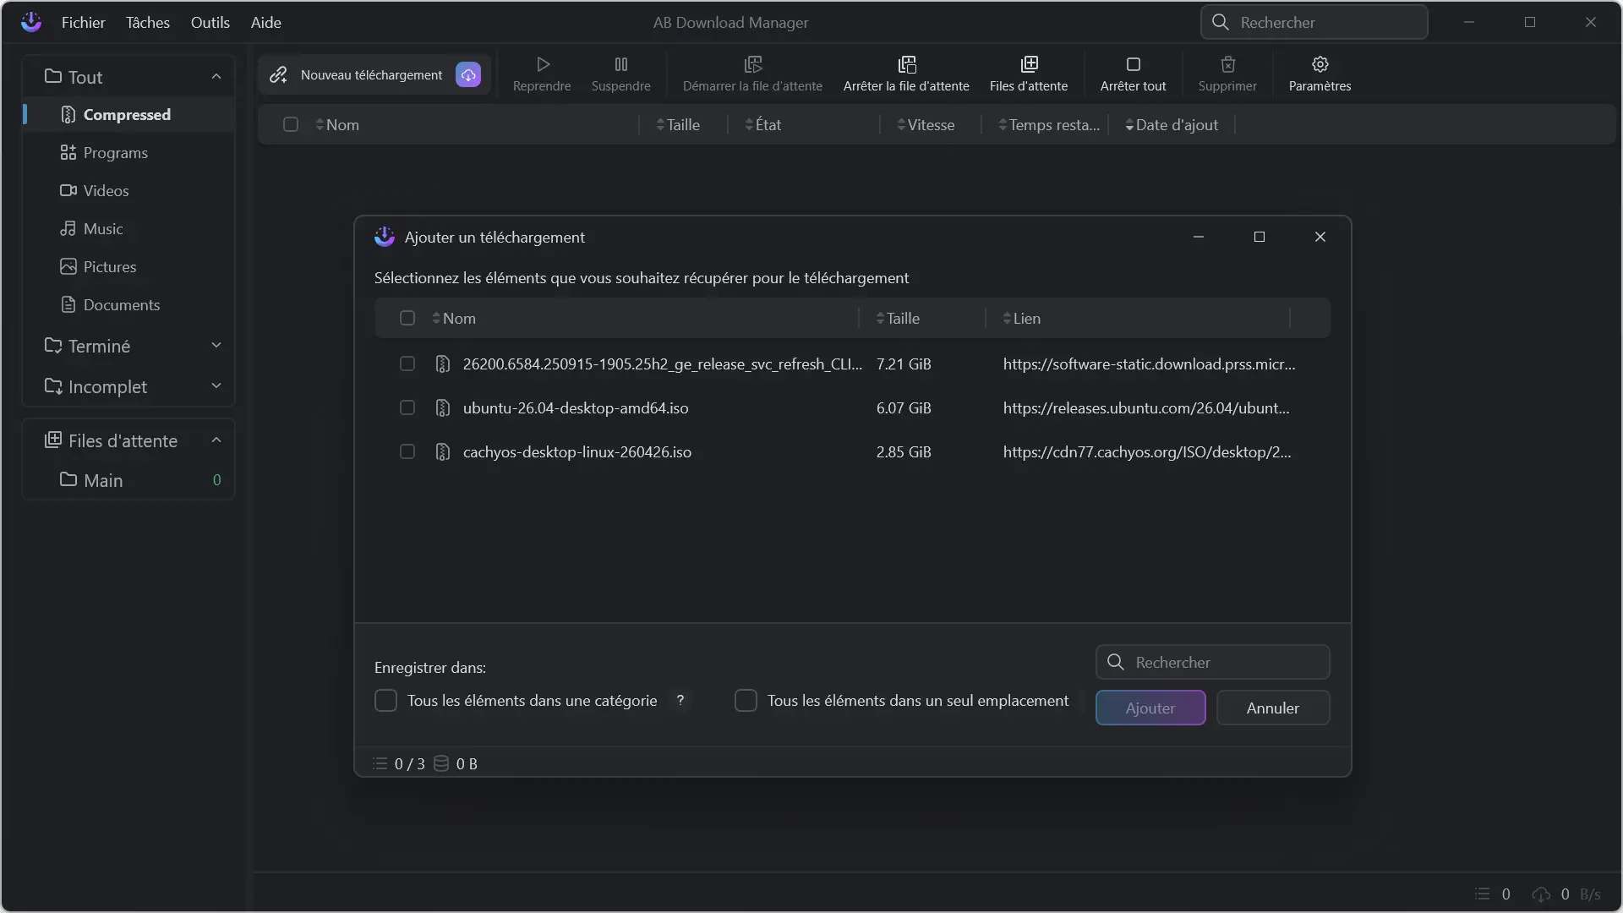Click the ubuntu releases link text
The height and width of the screenshot is (913, 1623).
1146,407
